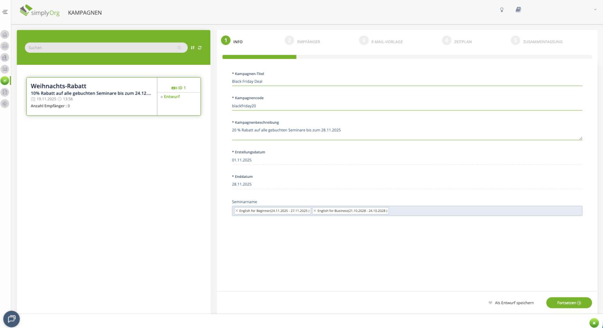Open the chat support bubble

coord(11,319)
